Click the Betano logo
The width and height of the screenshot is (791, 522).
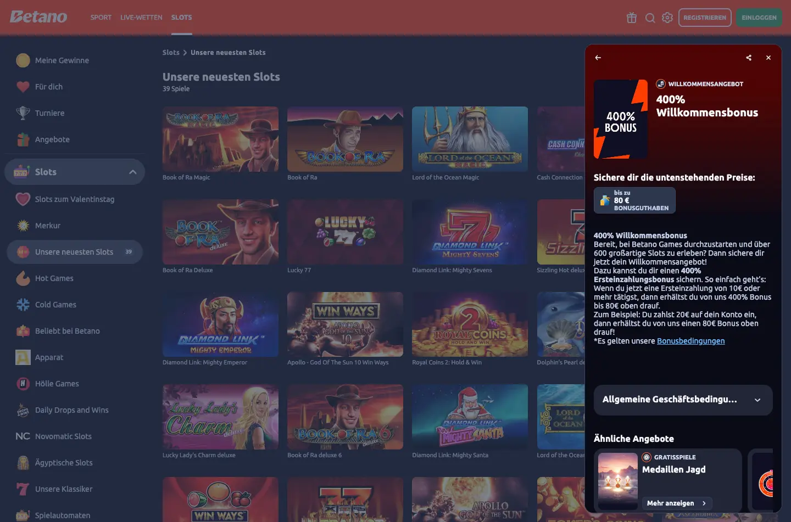click(38, 17)
